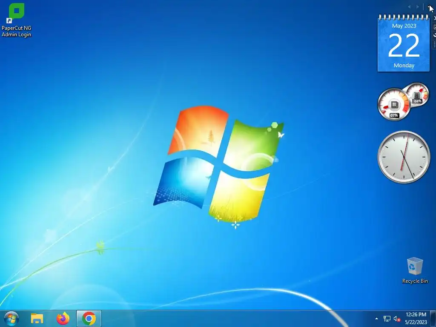Image resolution: width=436 pixels, height=327 pixels.
Task: Open calendar gadget options wrench
Action: coord(434,35)
